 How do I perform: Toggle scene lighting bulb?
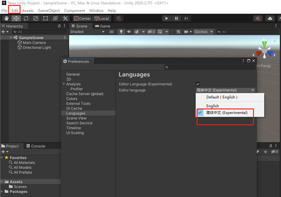pyautogui.click(x=121, y=32)
